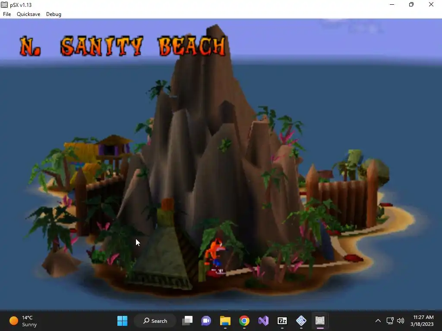This screenshot has width=442, height=331.
Task: Open the Quicksave menu
Action: (x=28, y=14)
